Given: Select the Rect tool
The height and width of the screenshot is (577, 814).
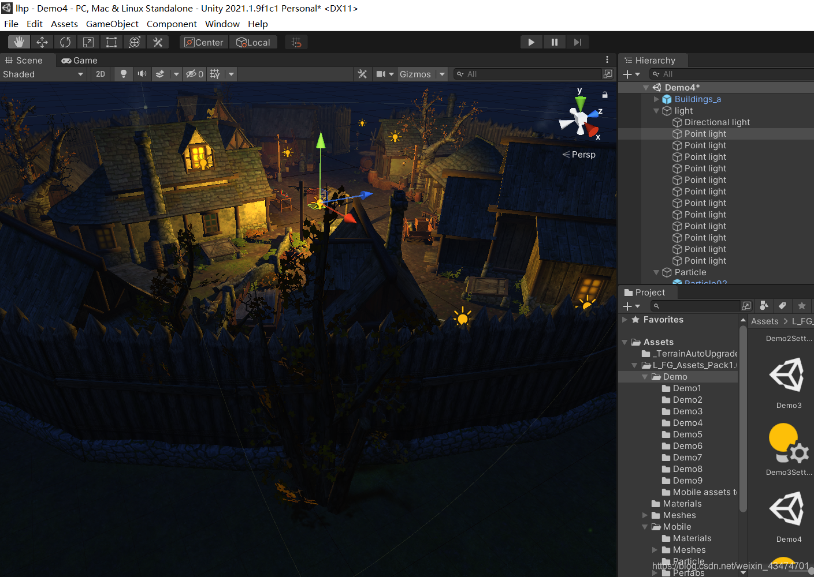Looking at the screenshot, I should tap(111, 42).
